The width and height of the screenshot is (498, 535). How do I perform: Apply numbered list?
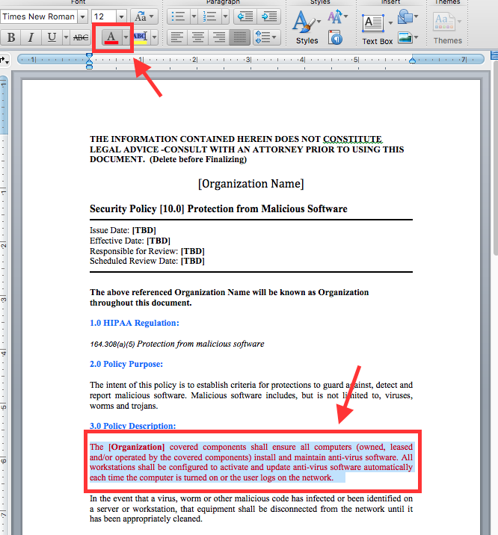click(x=209, y=16)
